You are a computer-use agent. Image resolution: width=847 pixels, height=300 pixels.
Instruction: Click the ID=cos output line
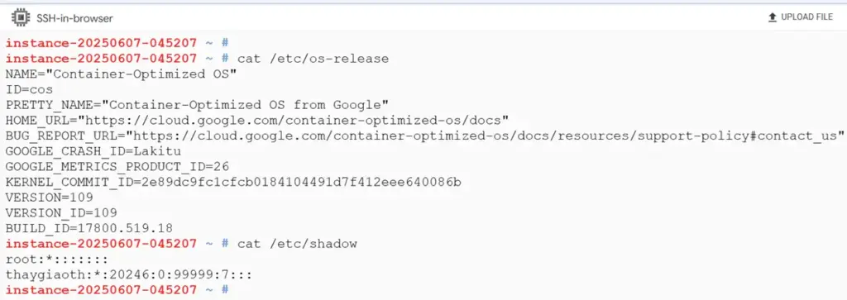29,89
